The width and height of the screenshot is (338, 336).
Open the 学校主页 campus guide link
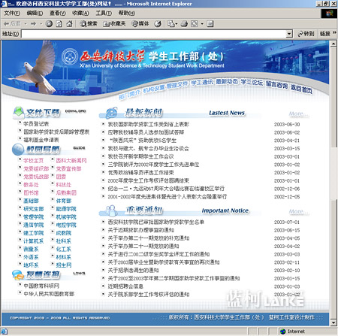click(x=33, y=160)
